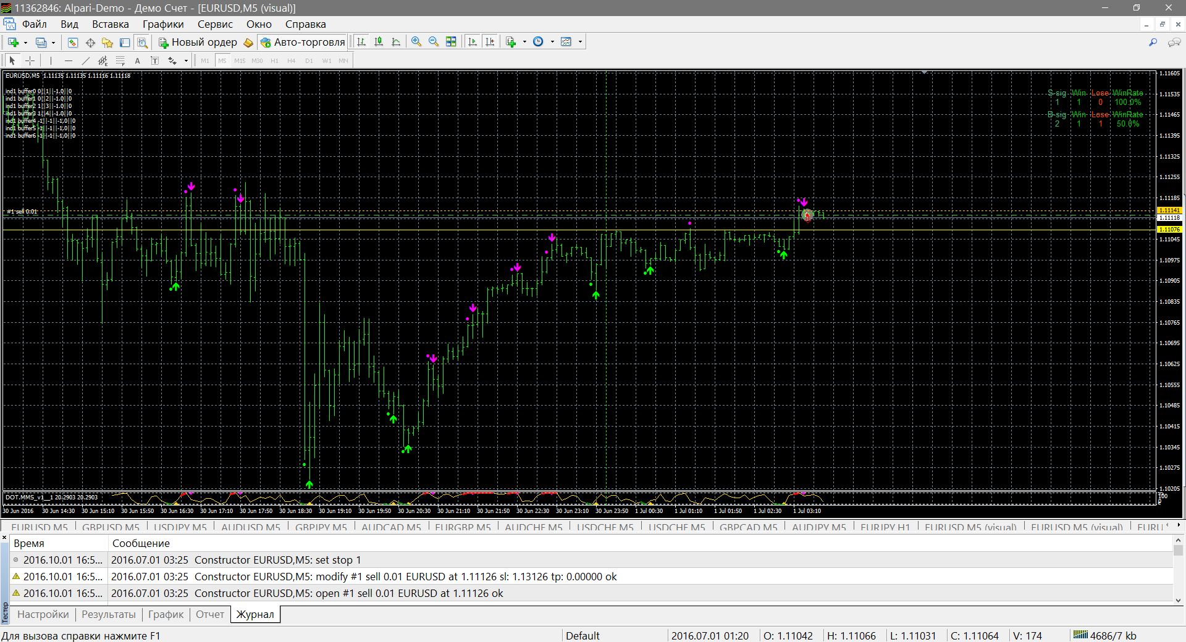Open the chat bubbles icon

1174,42
